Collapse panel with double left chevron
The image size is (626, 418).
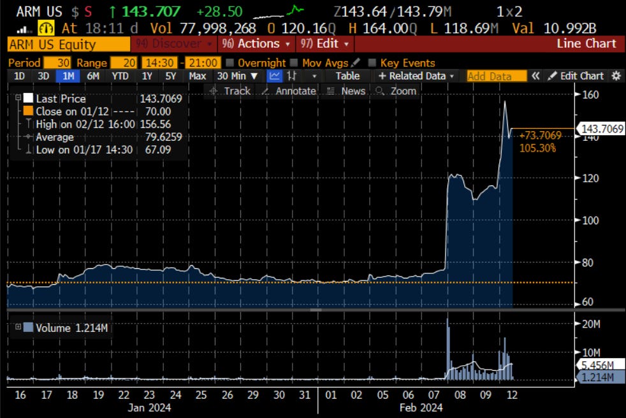[535, 76]
